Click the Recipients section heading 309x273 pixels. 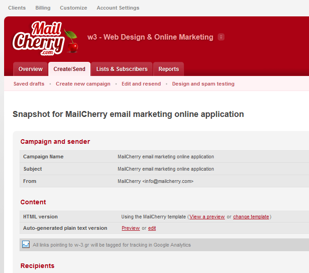point(37,266)
